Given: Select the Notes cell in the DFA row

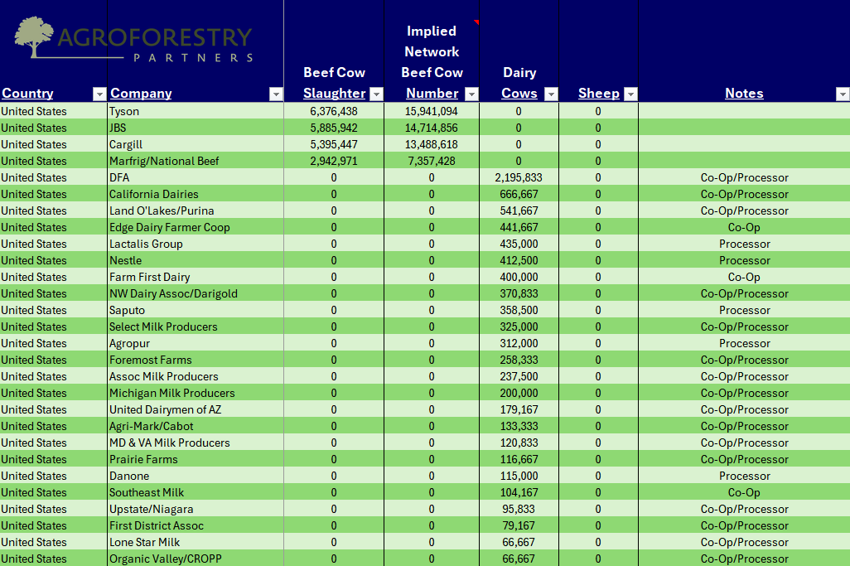Looking at the screenshot, I should 744,177.
